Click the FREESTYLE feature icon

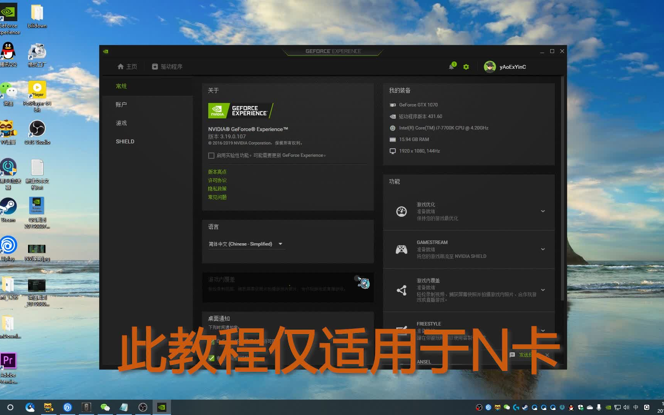pyautogui.click(x=402, y=330)
